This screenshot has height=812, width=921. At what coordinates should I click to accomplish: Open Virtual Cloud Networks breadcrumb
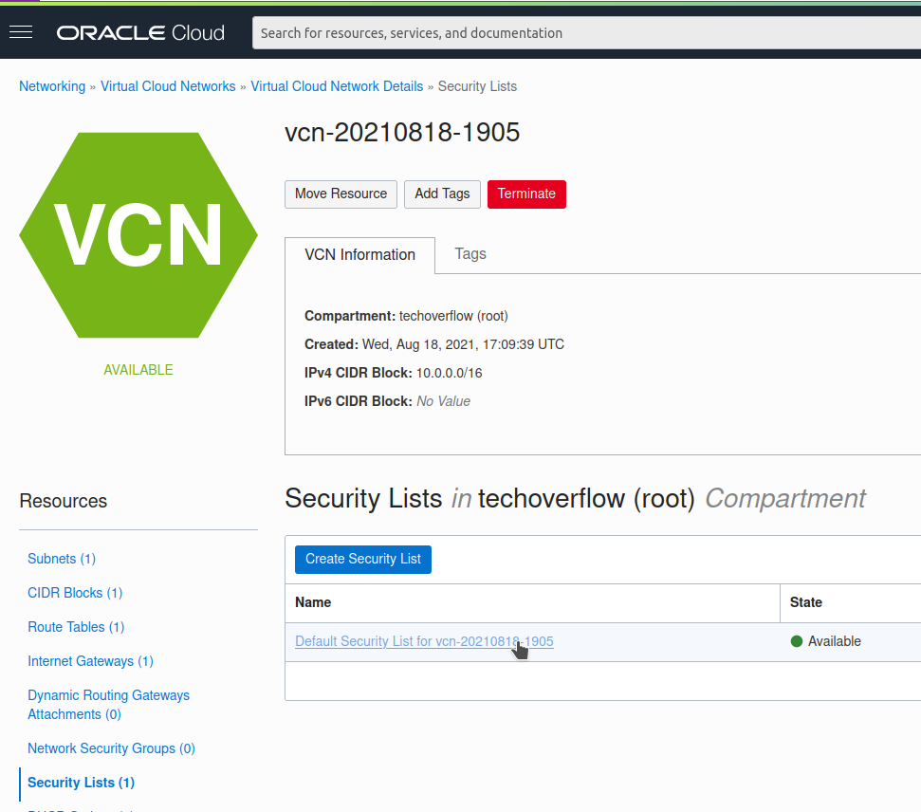click(x=168, y=86)
